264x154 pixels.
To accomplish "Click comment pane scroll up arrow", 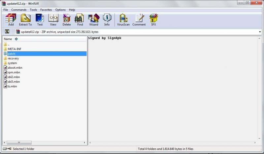I will click(259, 38).
